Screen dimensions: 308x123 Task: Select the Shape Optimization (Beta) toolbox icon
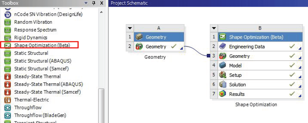[x=7, y=46]
